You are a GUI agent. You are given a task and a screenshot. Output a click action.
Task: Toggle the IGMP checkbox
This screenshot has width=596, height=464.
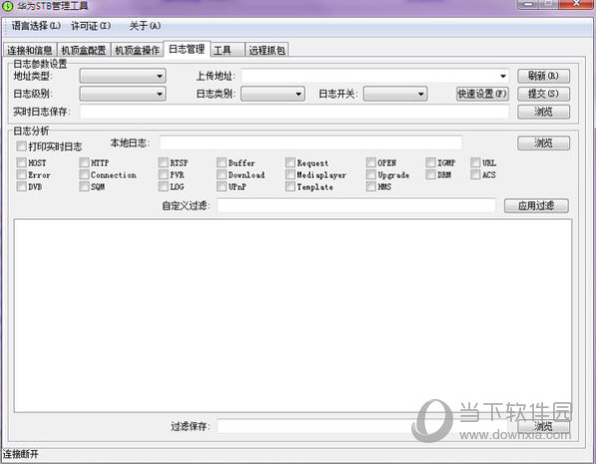coord(430,163)
